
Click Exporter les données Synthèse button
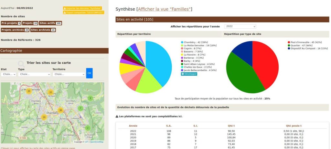[83, 8]
